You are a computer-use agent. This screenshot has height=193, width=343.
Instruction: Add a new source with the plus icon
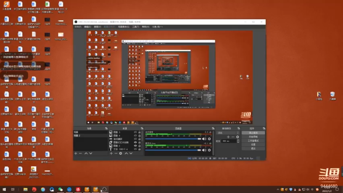point(111,154)
